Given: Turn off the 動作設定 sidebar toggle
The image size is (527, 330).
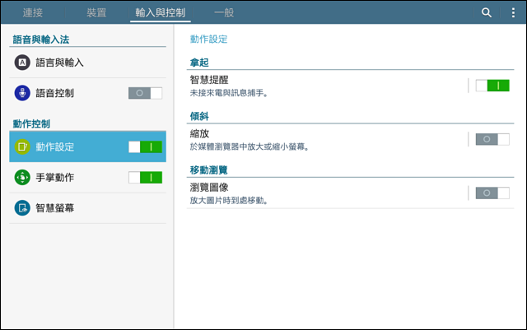Looking at the screenshot, I should (145, 146).
